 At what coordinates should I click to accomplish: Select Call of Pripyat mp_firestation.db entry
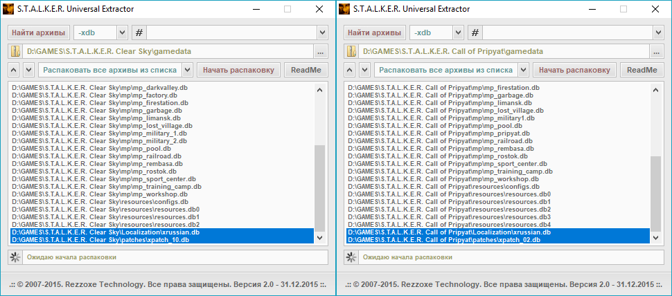[x=497, y=88]
